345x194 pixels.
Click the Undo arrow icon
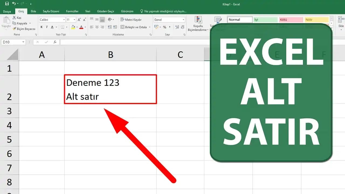click(14, 4)
